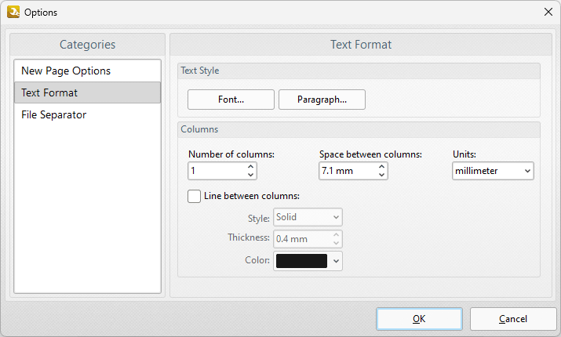Click the Units: label
The height and width of the screenshot is (337, 561).
click(464, 154)
